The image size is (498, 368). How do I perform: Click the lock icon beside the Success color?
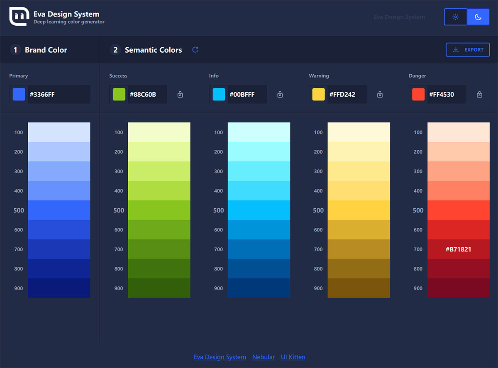click(x=180, y=94)
